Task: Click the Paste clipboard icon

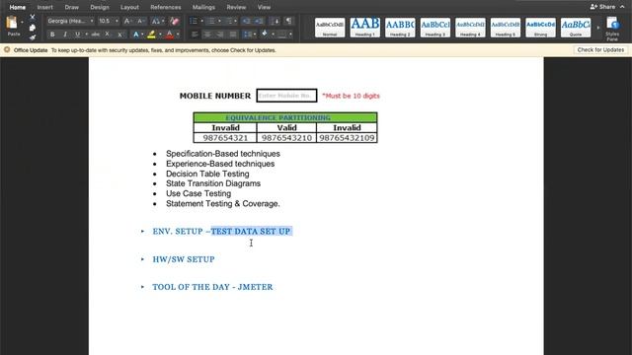Action: 12,23
